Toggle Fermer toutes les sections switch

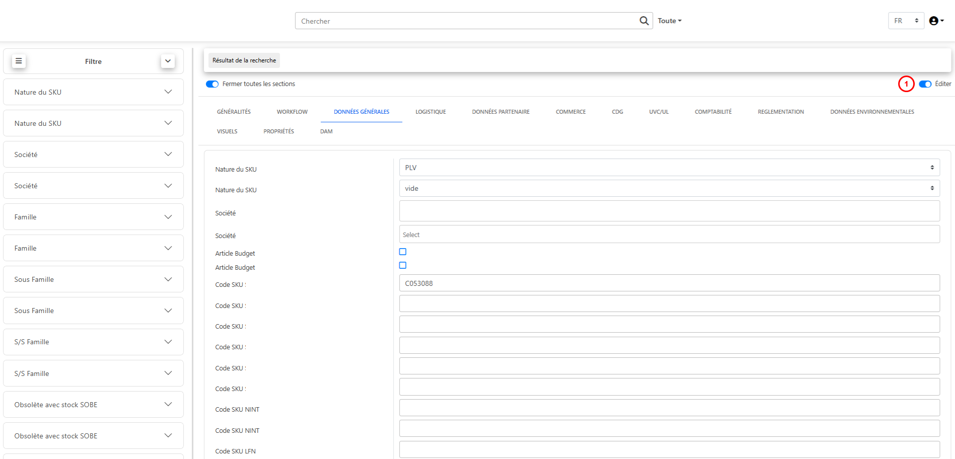[x=212, y=84]
